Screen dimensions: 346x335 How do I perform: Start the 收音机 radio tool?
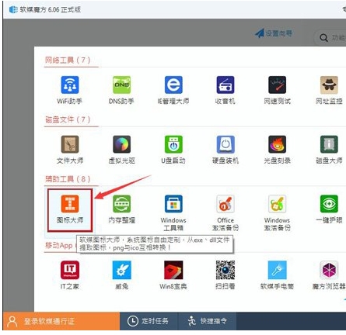[x=225, y=90]
